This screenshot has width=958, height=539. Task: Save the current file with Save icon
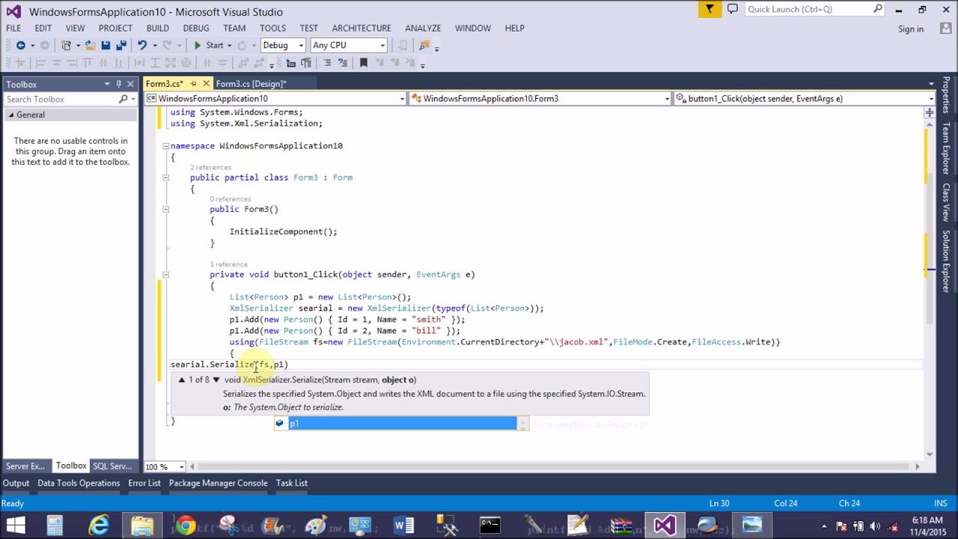(x=106, y=46)
